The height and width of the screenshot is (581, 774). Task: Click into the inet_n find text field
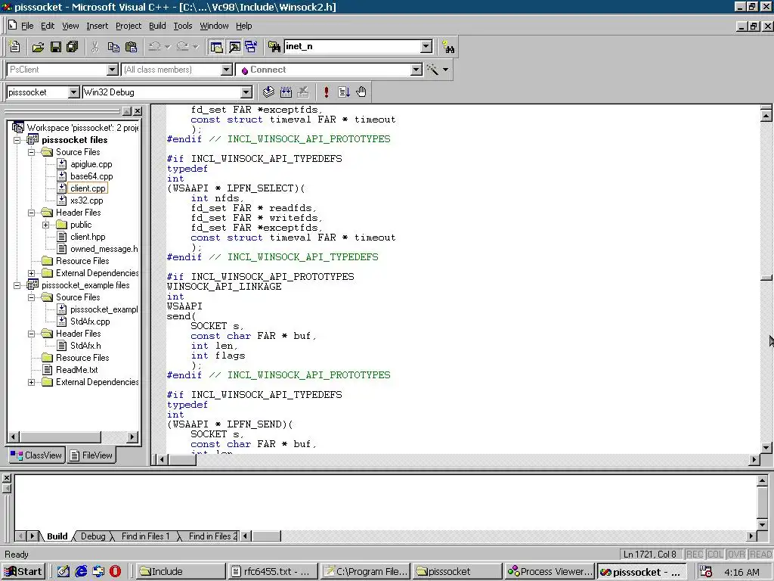pyautogui.click(x=352, y=46)
